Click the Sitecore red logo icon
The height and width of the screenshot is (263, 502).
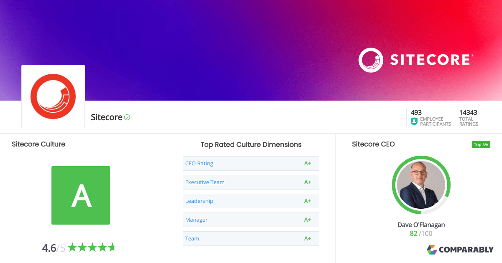tap(53, 96)
